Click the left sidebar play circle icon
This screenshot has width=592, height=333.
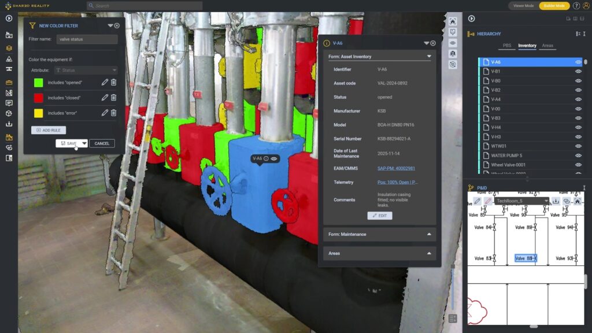point(9,18)
